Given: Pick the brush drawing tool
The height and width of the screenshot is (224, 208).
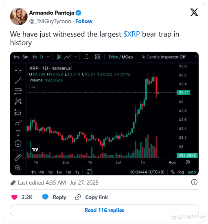Looking at the screenshot, I should [x=18, y=123].
